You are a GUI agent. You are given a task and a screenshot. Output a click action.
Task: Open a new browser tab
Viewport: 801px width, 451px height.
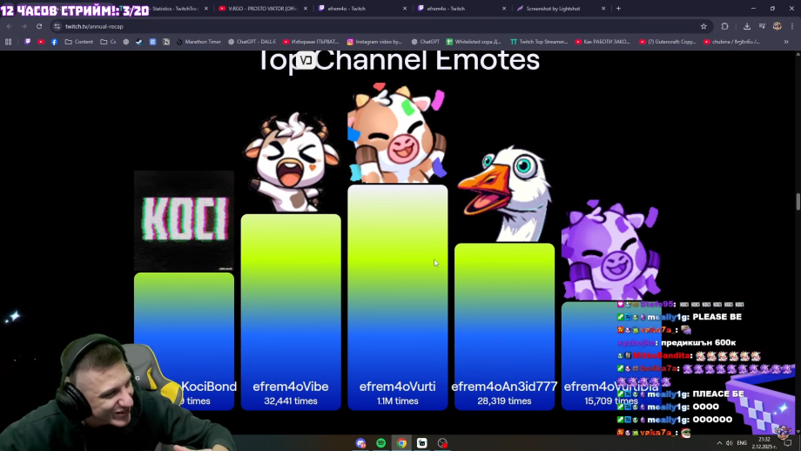618,8
